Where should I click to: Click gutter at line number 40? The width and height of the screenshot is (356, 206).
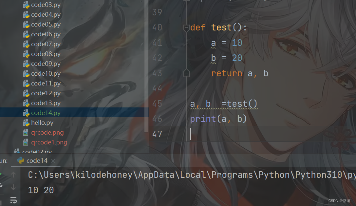pyautogui.click(x=157, y=28)
